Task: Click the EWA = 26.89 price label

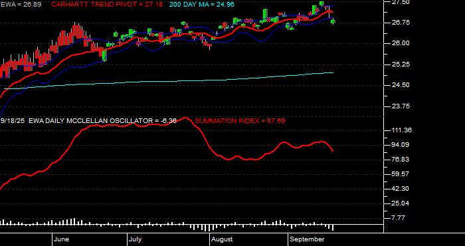Action: [x=21, y=5]
